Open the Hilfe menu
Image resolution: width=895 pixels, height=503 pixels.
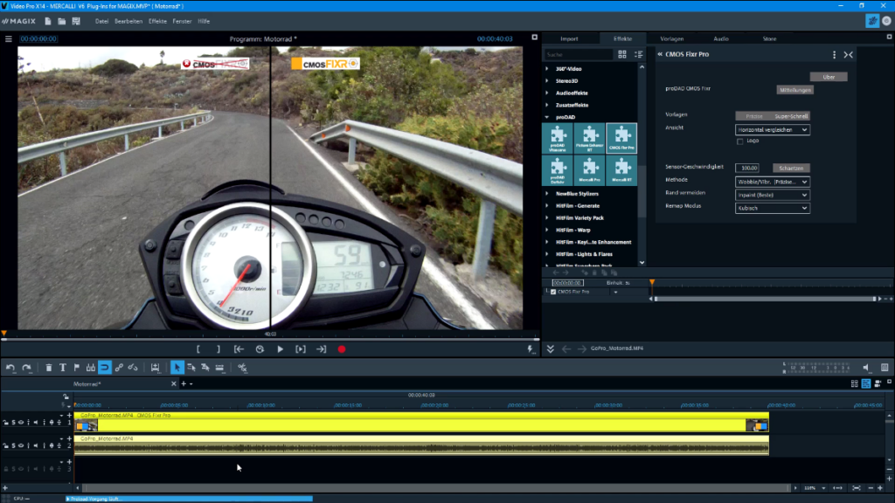point(204,21)
